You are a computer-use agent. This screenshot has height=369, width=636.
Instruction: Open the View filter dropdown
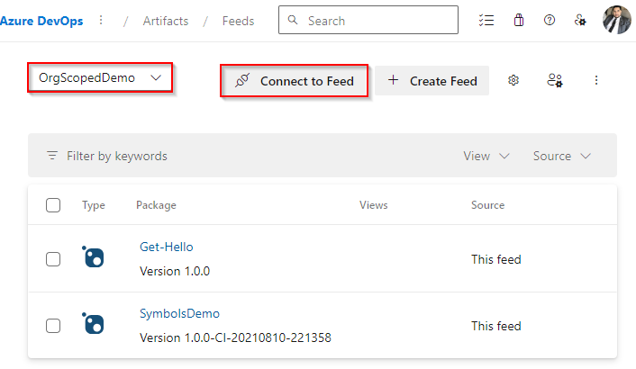click(x=486, y=156)
